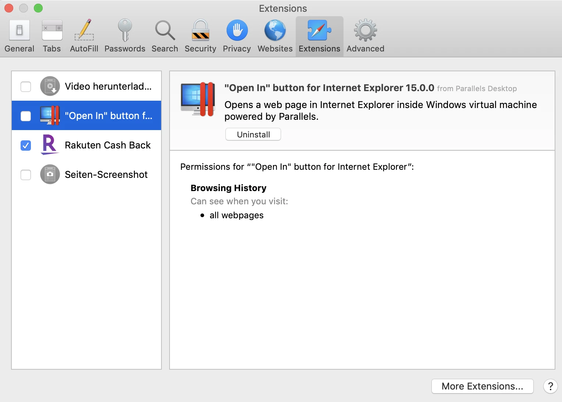Select the Extensions puzzle icon

[x=320, y=30]
